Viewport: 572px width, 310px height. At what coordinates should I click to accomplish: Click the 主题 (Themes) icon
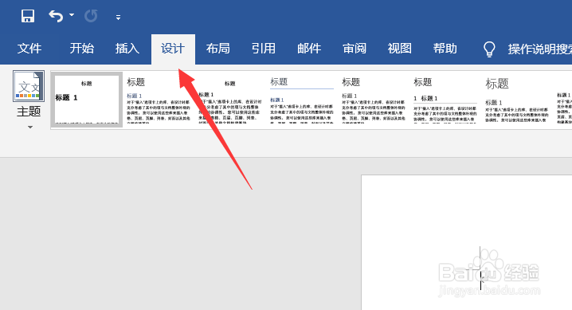pyautogui.click(x=29, y=86)
